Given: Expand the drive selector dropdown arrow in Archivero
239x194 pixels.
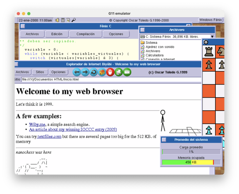Looking at the screenshot, I should (x=212, y=36).
